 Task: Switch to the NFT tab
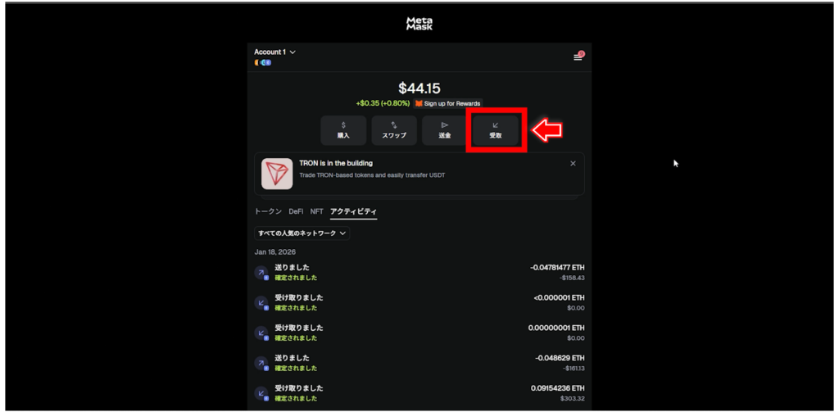click(317, 211)
